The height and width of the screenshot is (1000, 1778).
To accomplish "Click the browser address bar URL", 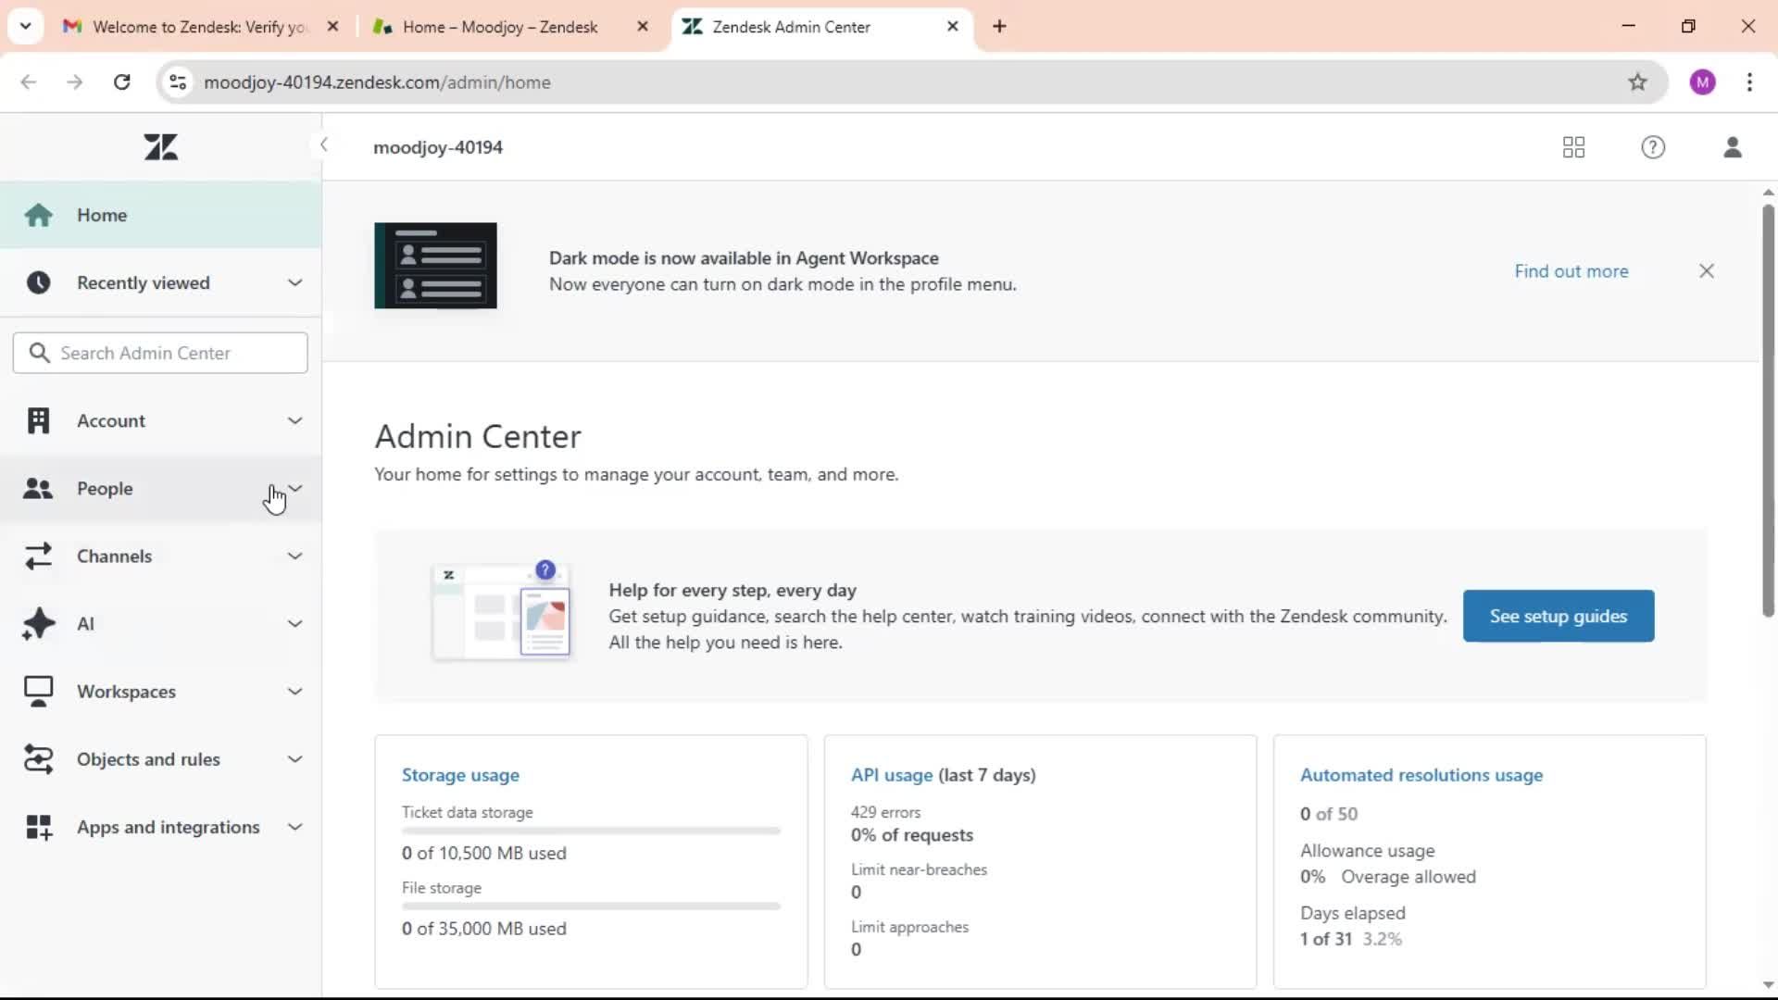I will [377, 82].
